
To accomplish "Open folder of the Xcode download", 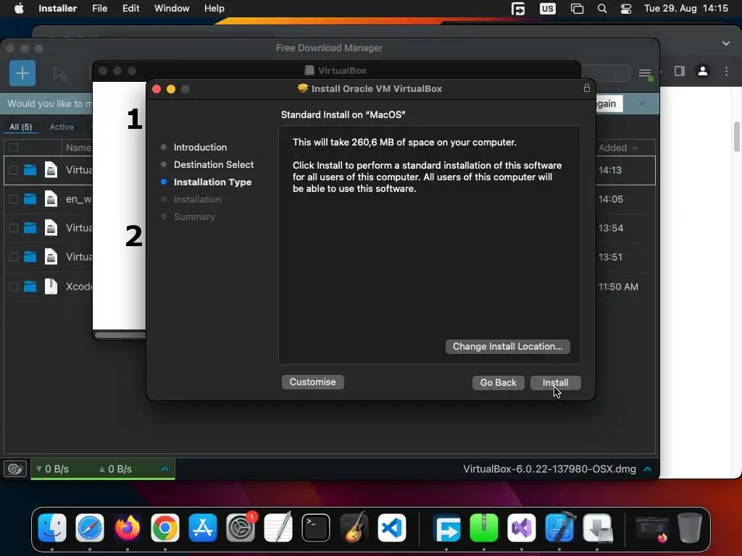I will [x=30, y=286].
